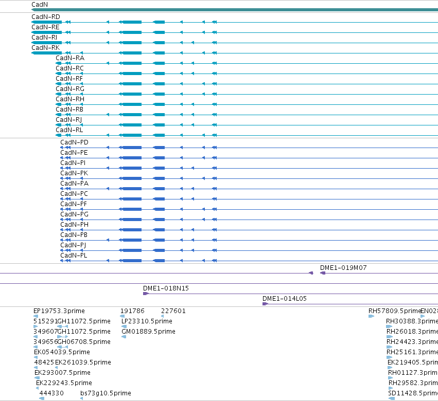Image resolution: width=438 pixels, height=401 pixels.
Task: Open CadN-PK CDS label
Action: coord(74,173)
